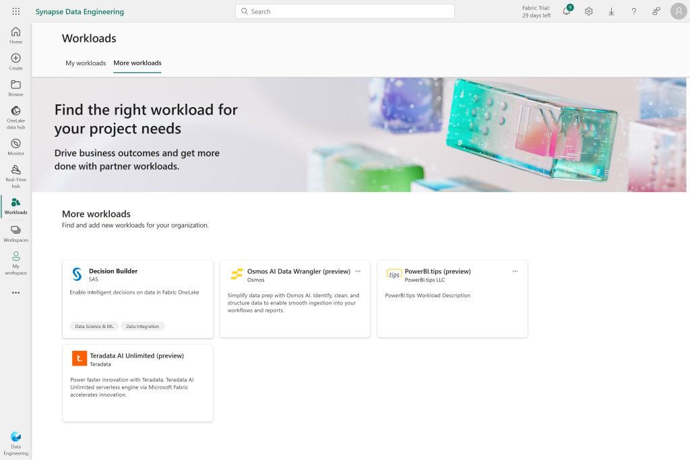Select the Monitor icon in the sidebar
This screenshot has height=460, width=690.
click(15, 147)
